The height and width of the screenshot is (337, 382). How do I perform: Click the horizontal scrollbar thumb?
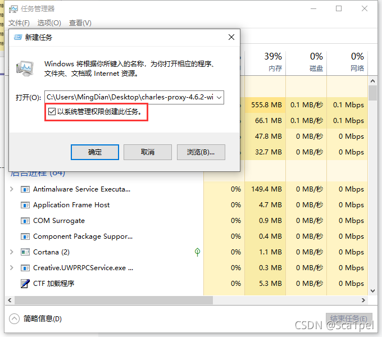point(113,300)
